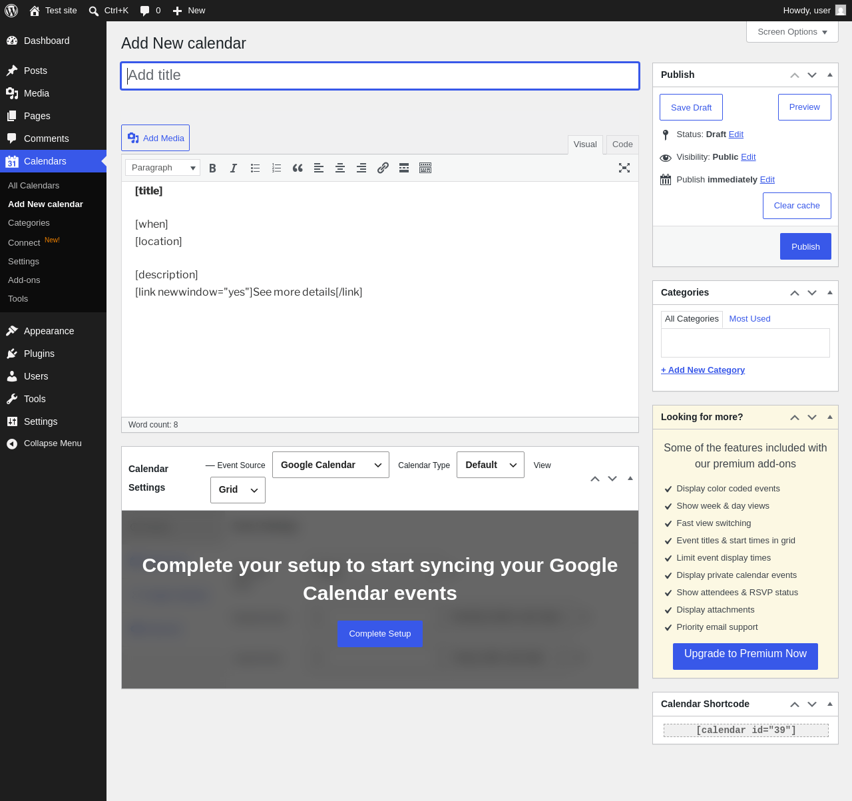Open Connect New! submenu item

34,242
